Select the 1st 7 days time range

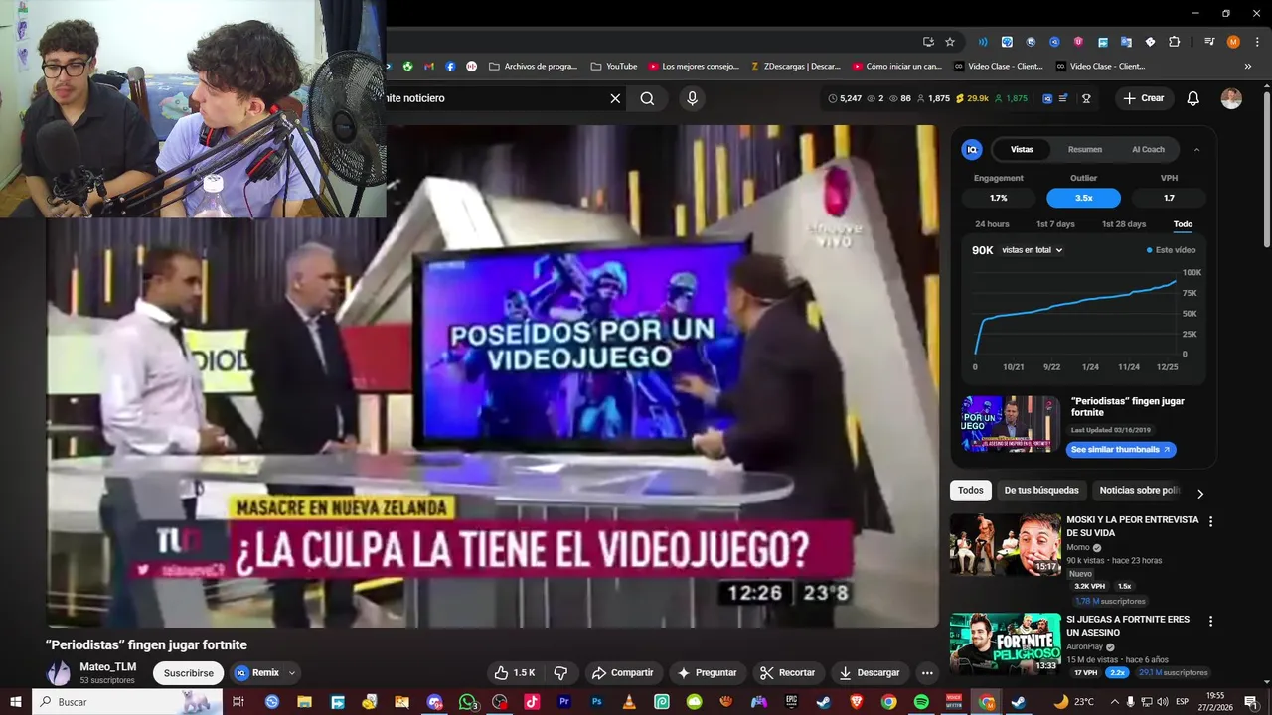[1055, 224]
